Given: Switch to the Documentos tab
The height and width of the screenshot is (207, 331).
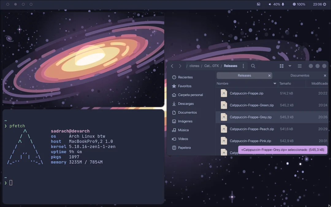Looking at the screenshot, I should 300,75.
